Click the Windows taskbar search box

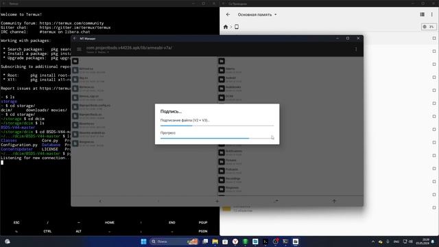(x=174, y=242)
